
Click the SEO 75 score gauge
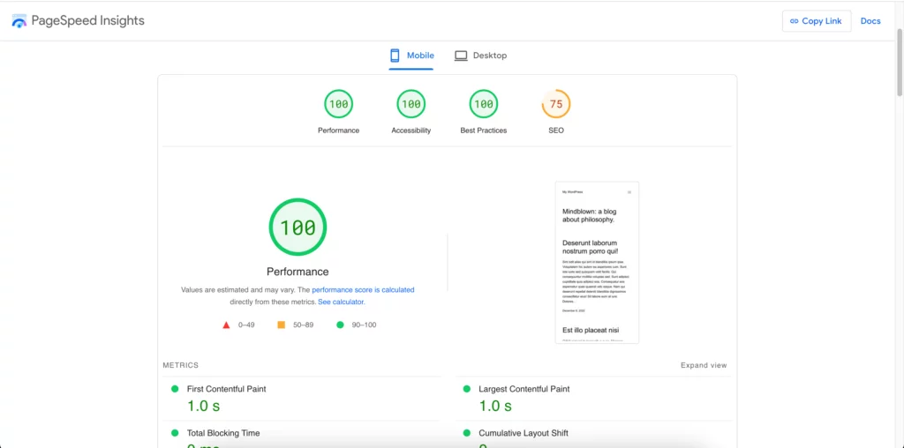pos(556,104)
